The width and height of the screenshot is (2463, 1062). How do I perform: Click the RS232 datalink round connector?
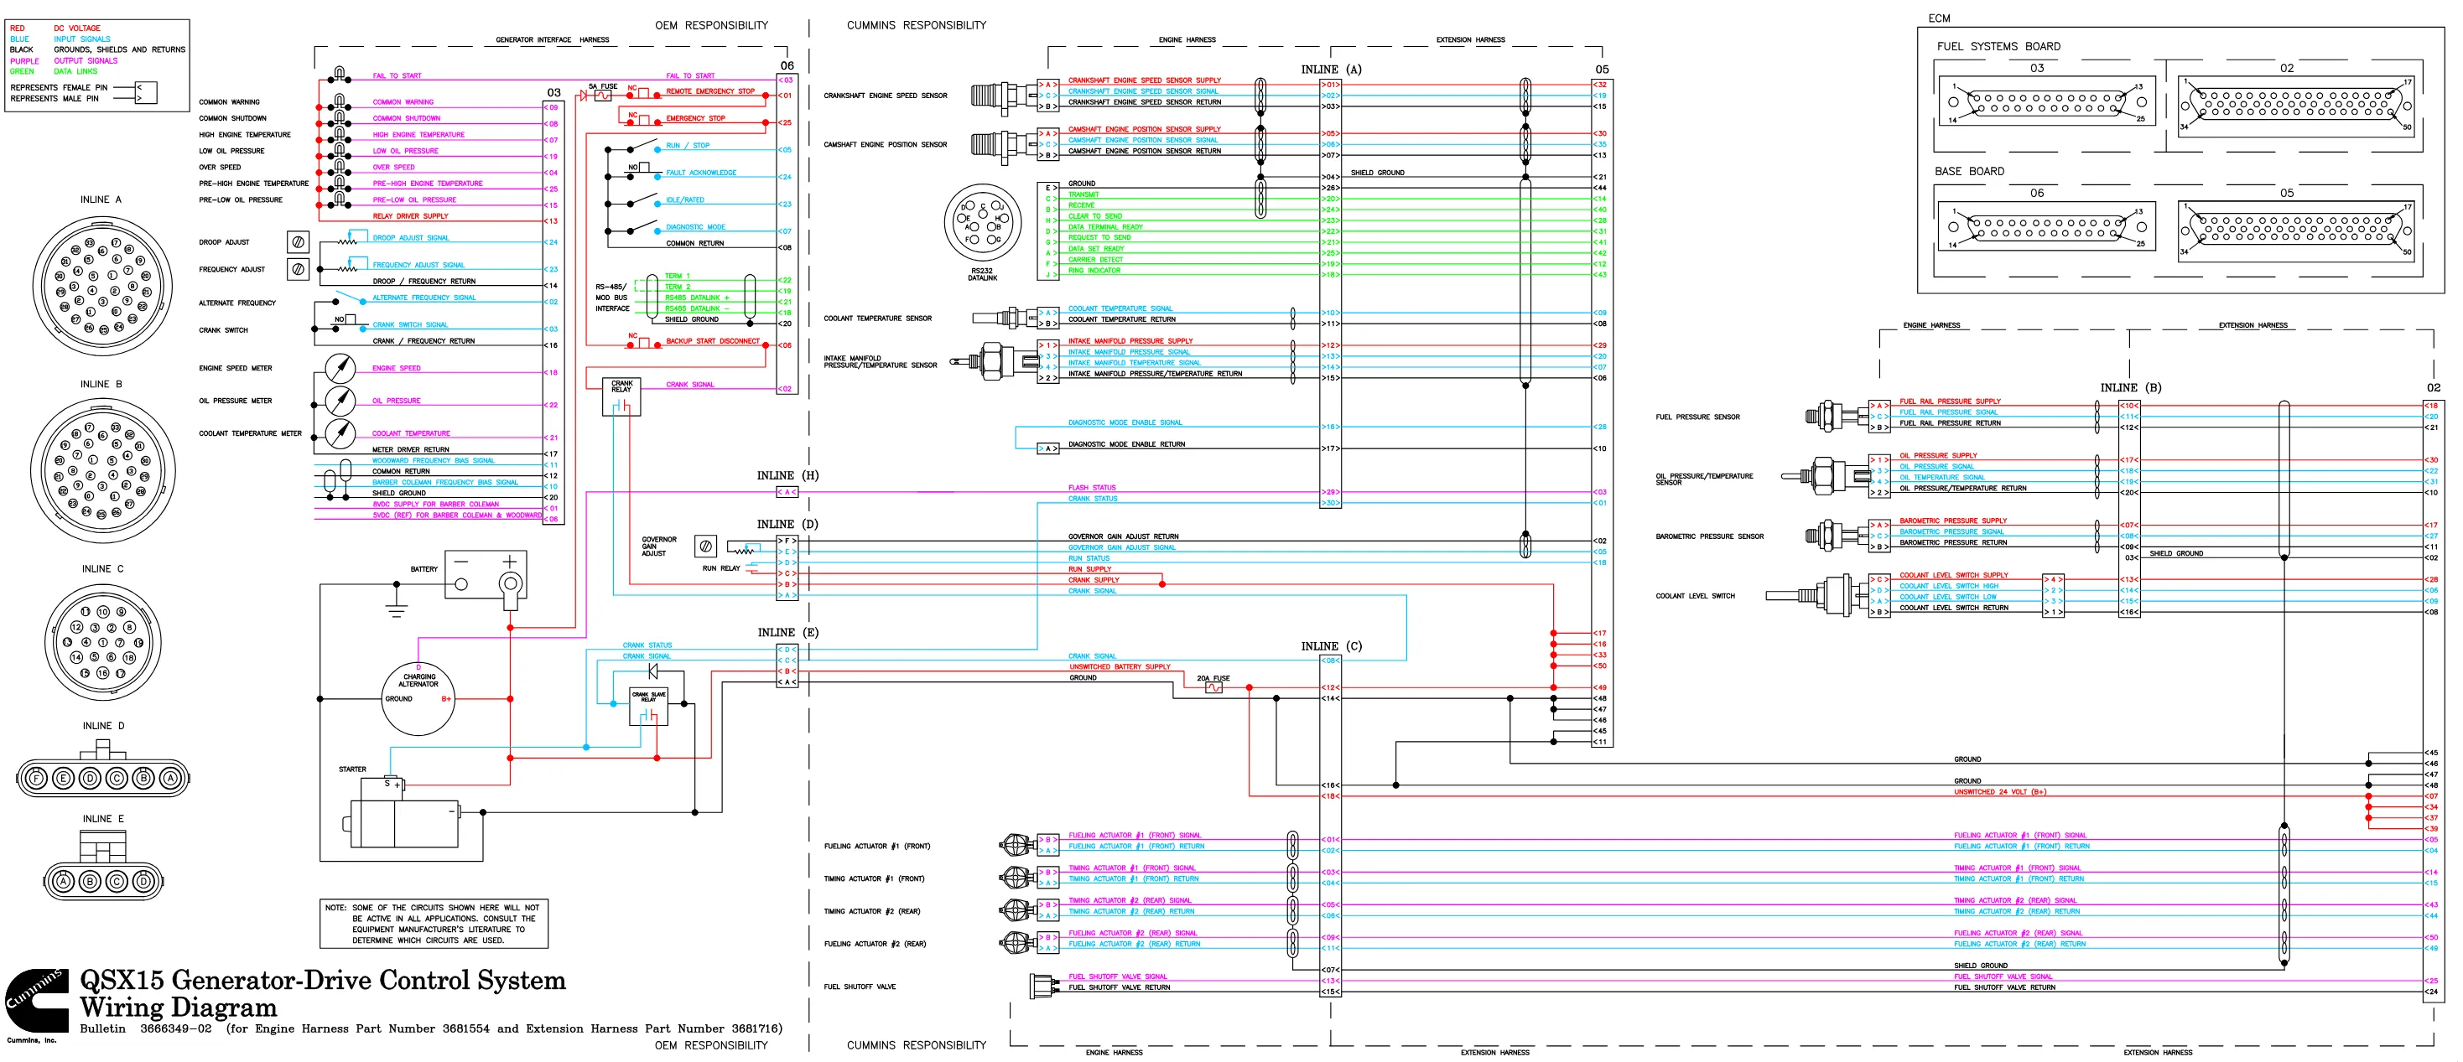[982, 224]
